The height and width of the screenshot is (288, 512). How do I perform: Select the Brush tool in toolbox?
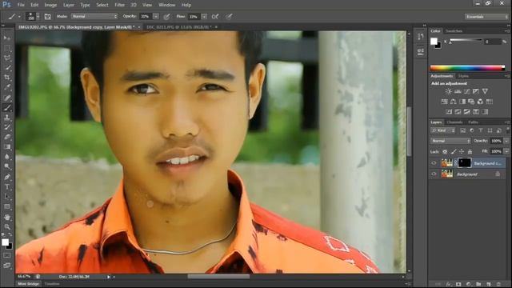7,107
